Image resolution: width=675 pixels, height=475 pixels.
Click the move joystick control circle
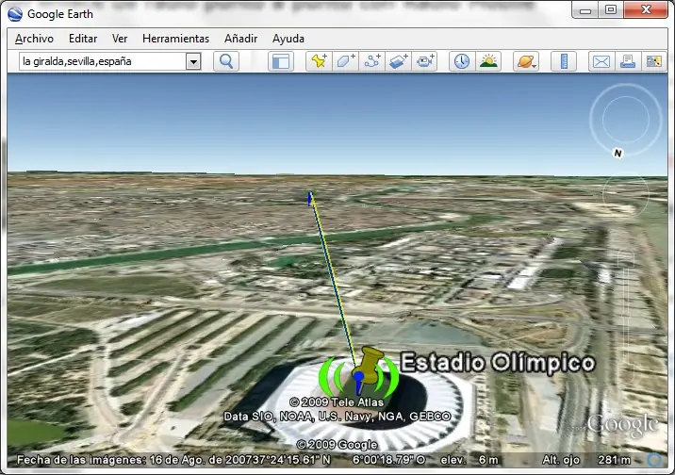(625, 195)
